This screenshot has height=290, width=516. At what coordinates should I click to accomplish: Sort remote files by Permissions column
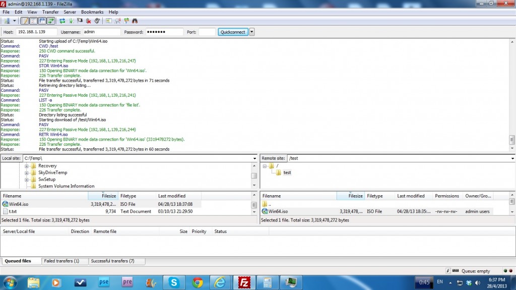pyautogui.click(x=447, y=196)
